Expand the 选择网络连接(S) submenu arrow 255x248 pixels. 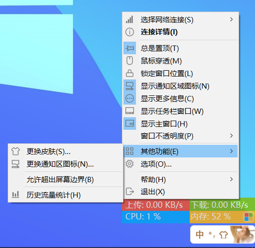click(x=231, y=19)
